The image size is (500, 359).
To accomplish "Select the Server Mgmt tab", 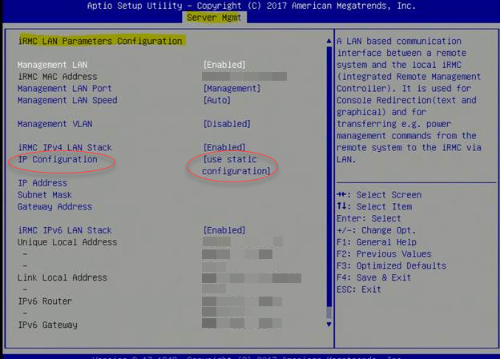I will pyautogui.click(x=214, y=18).
